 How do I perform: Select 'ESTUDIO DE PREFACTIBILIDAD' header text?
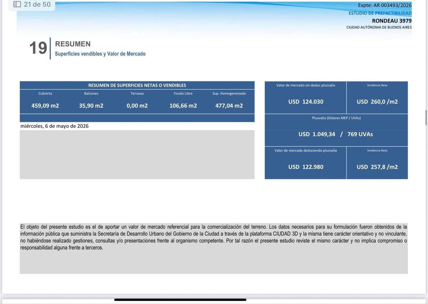click(x=380, y=13)
